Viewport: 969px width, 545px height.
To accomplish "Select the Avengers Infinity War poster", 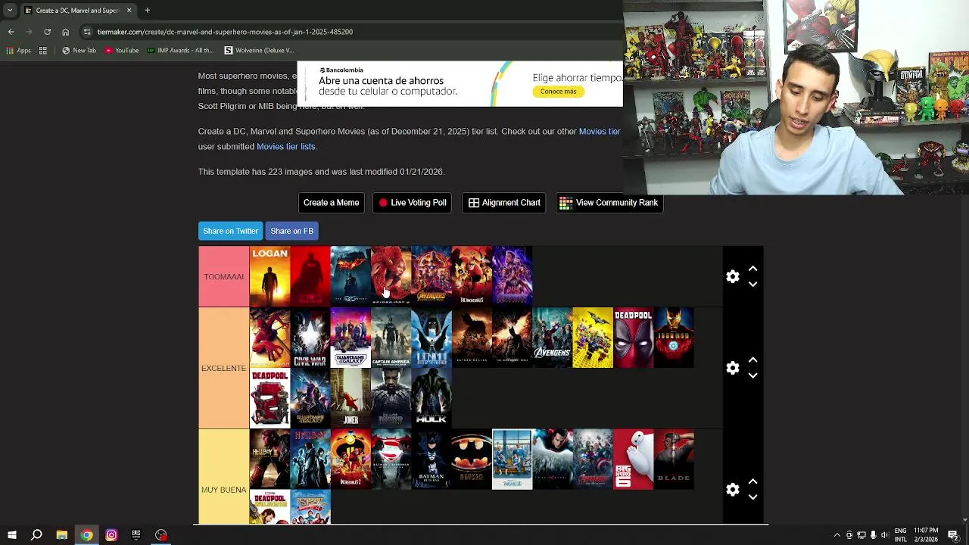I will click(x=432, y=276).
